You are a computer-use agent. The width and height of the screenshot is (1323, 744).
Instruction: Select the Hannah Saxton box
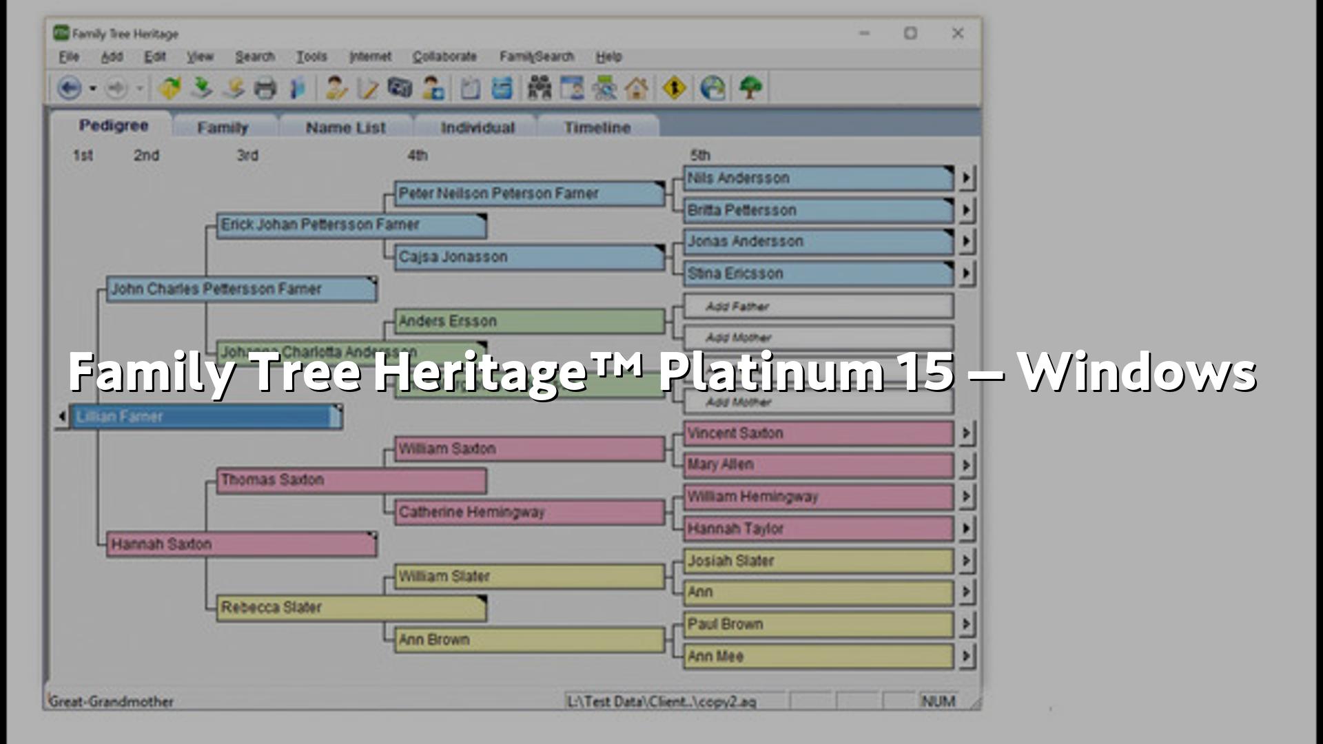pos(241,544)
